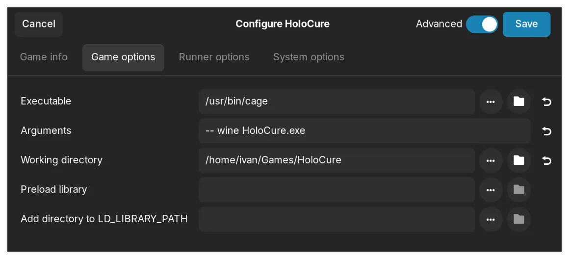Cancel the HoloCure configuration dialog
The height and width of the screenshot is (259, 569).
click(x=39, y=24)
